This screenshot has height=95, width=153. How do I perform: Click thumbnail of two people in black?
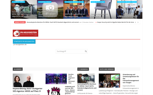pos(23,80)
